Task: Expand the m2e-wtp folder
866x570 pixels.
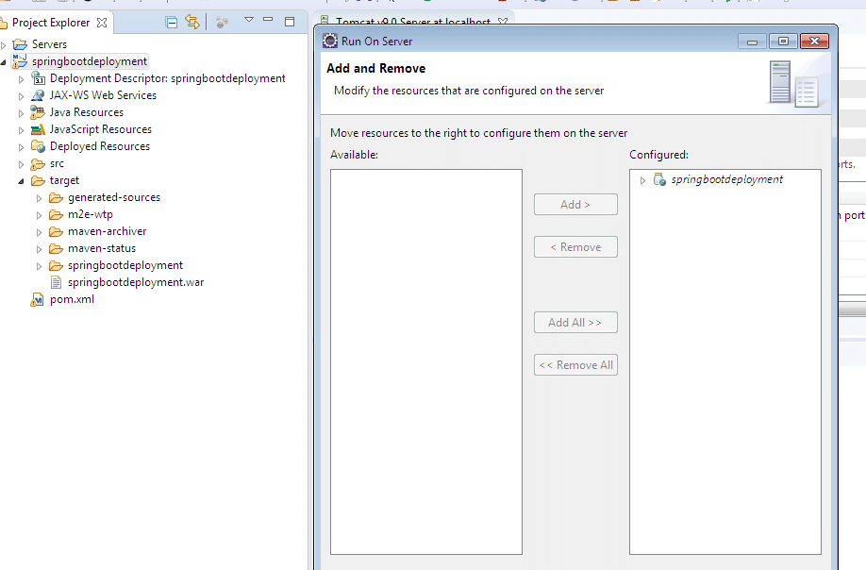Action: (x=39, y=215)
